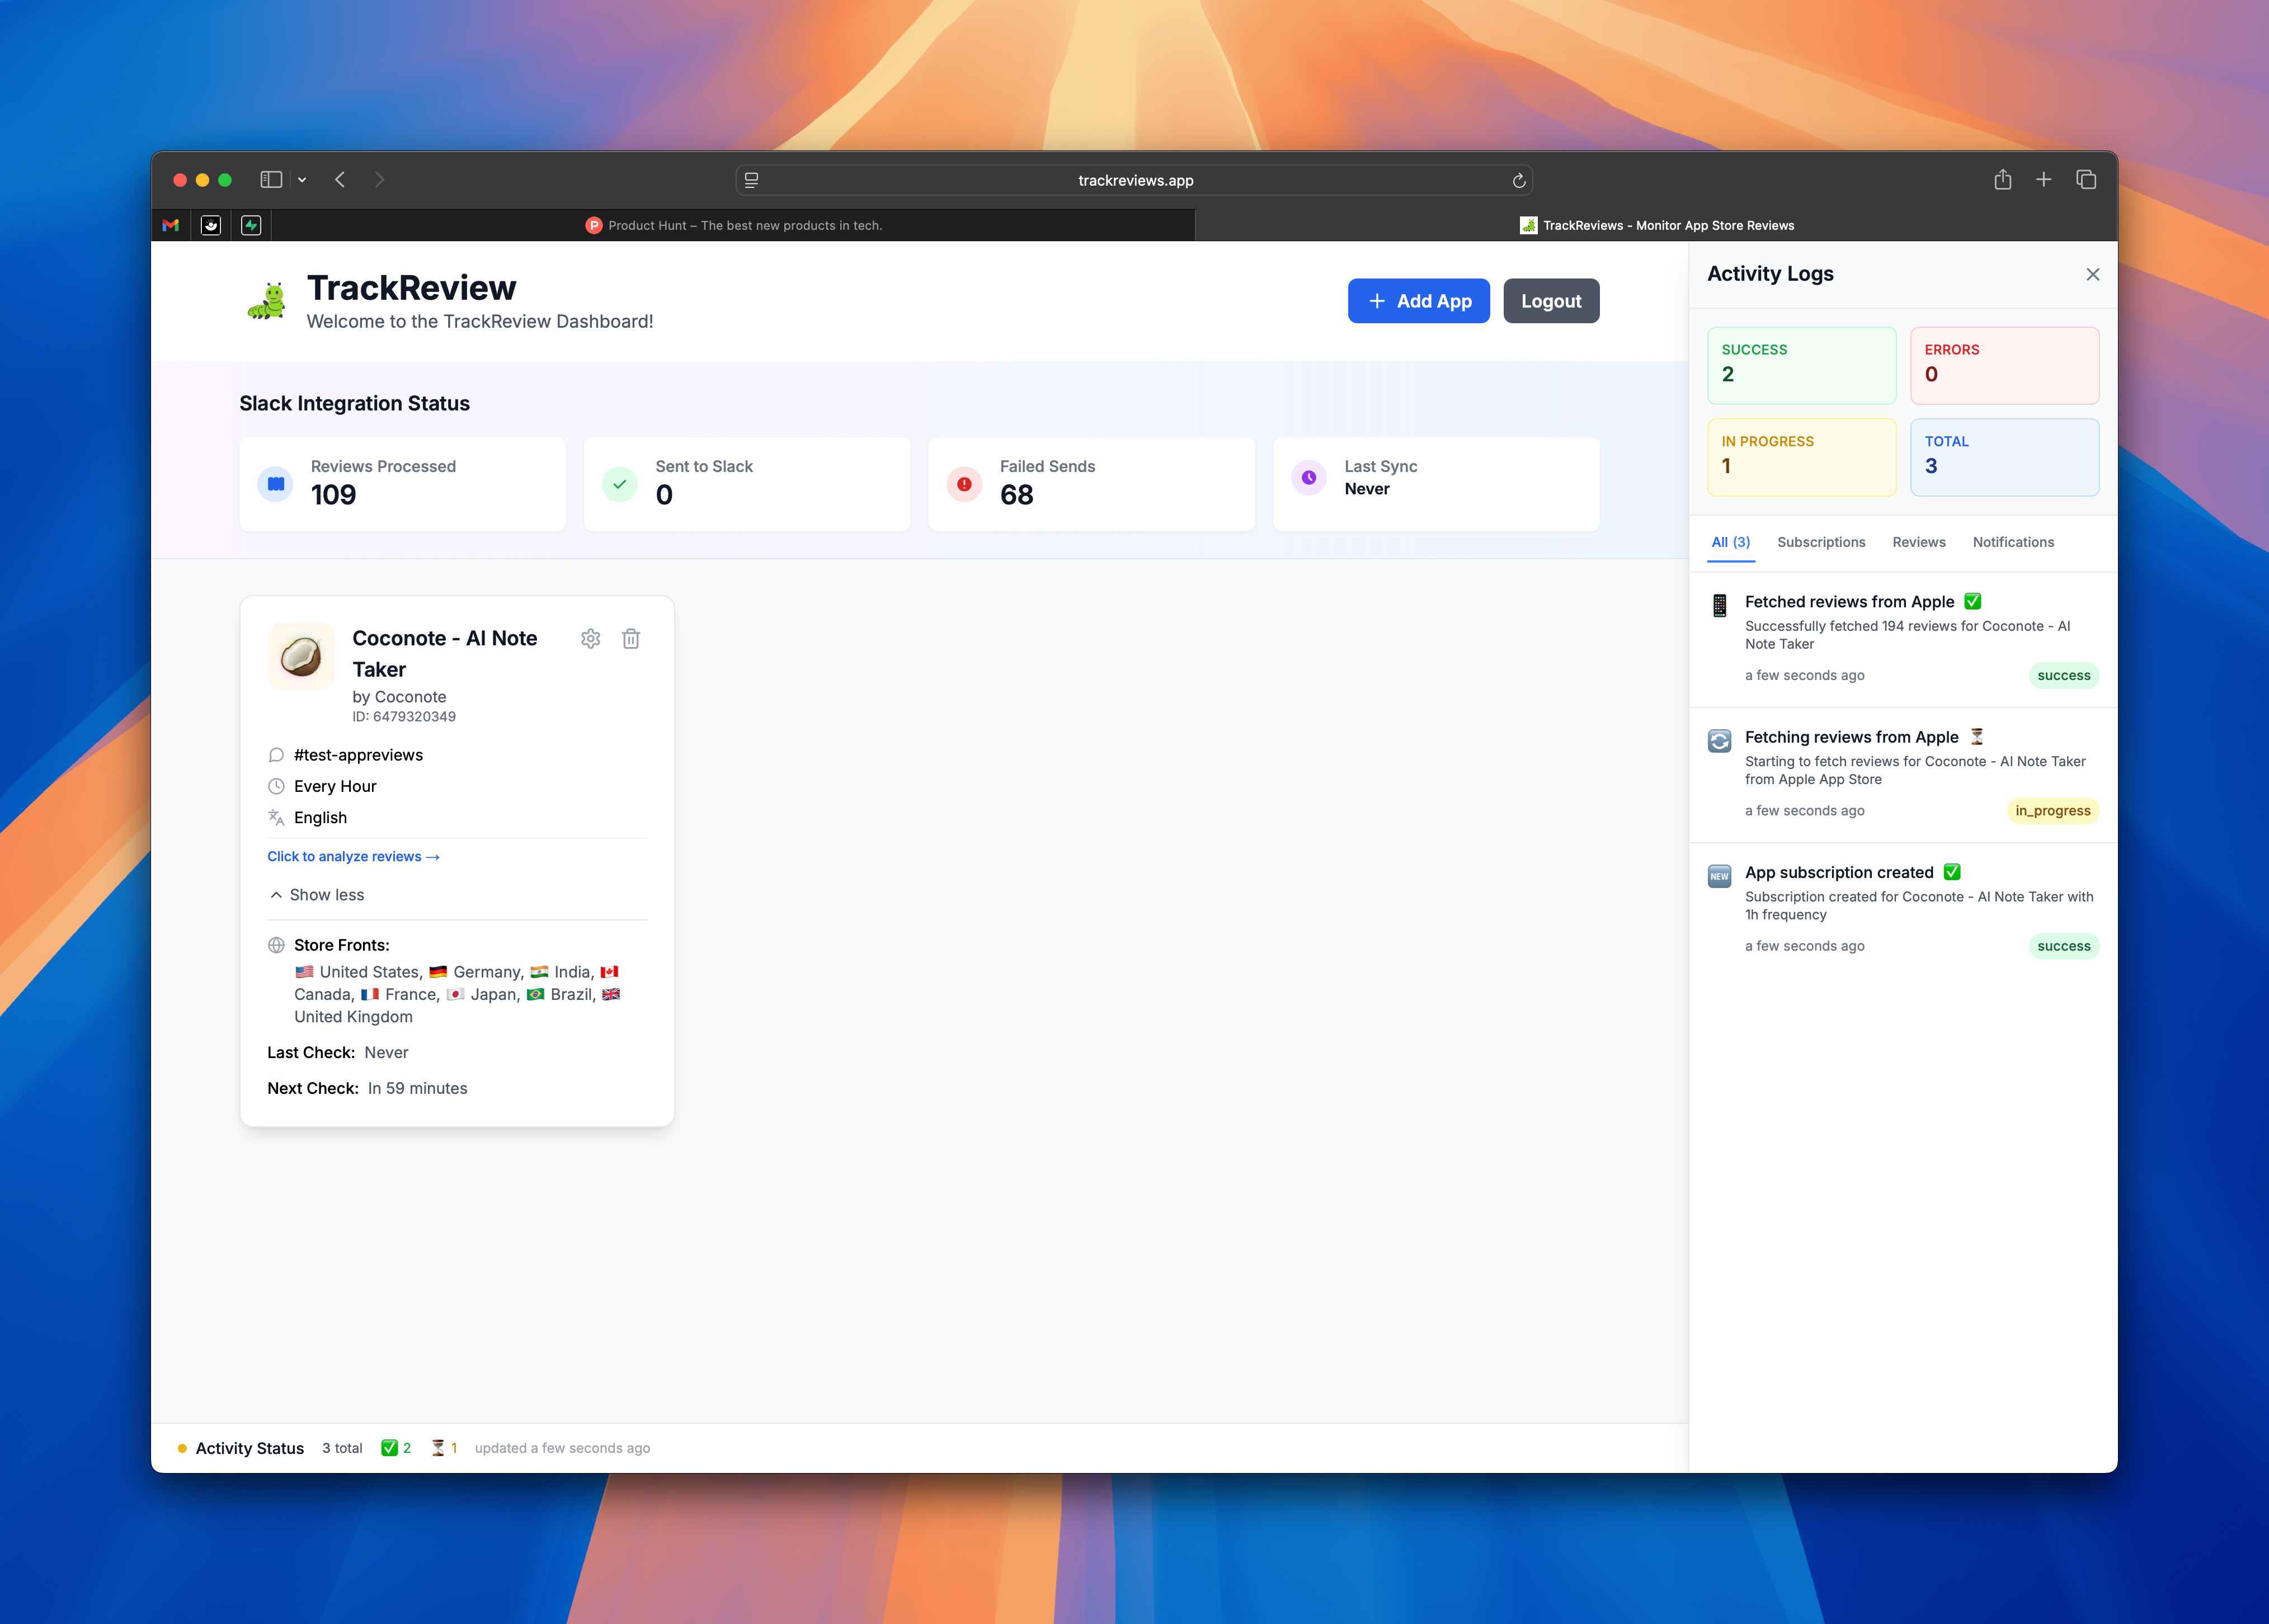The width and height of the screenshot is (2269, 1624).
Task: Go forward in browser history
Action: [x=379, y=180]
